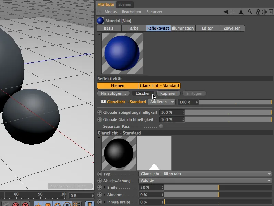This screenshot has height=206, width=274.
Task: Open the Addieren blend mode dropdown
Action: (x=162, y=102)
